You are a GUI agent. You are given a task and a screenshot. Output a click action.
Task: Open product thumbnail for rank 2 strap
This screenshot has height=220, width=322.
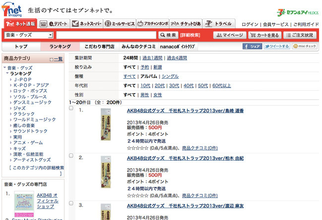(106, 172)
